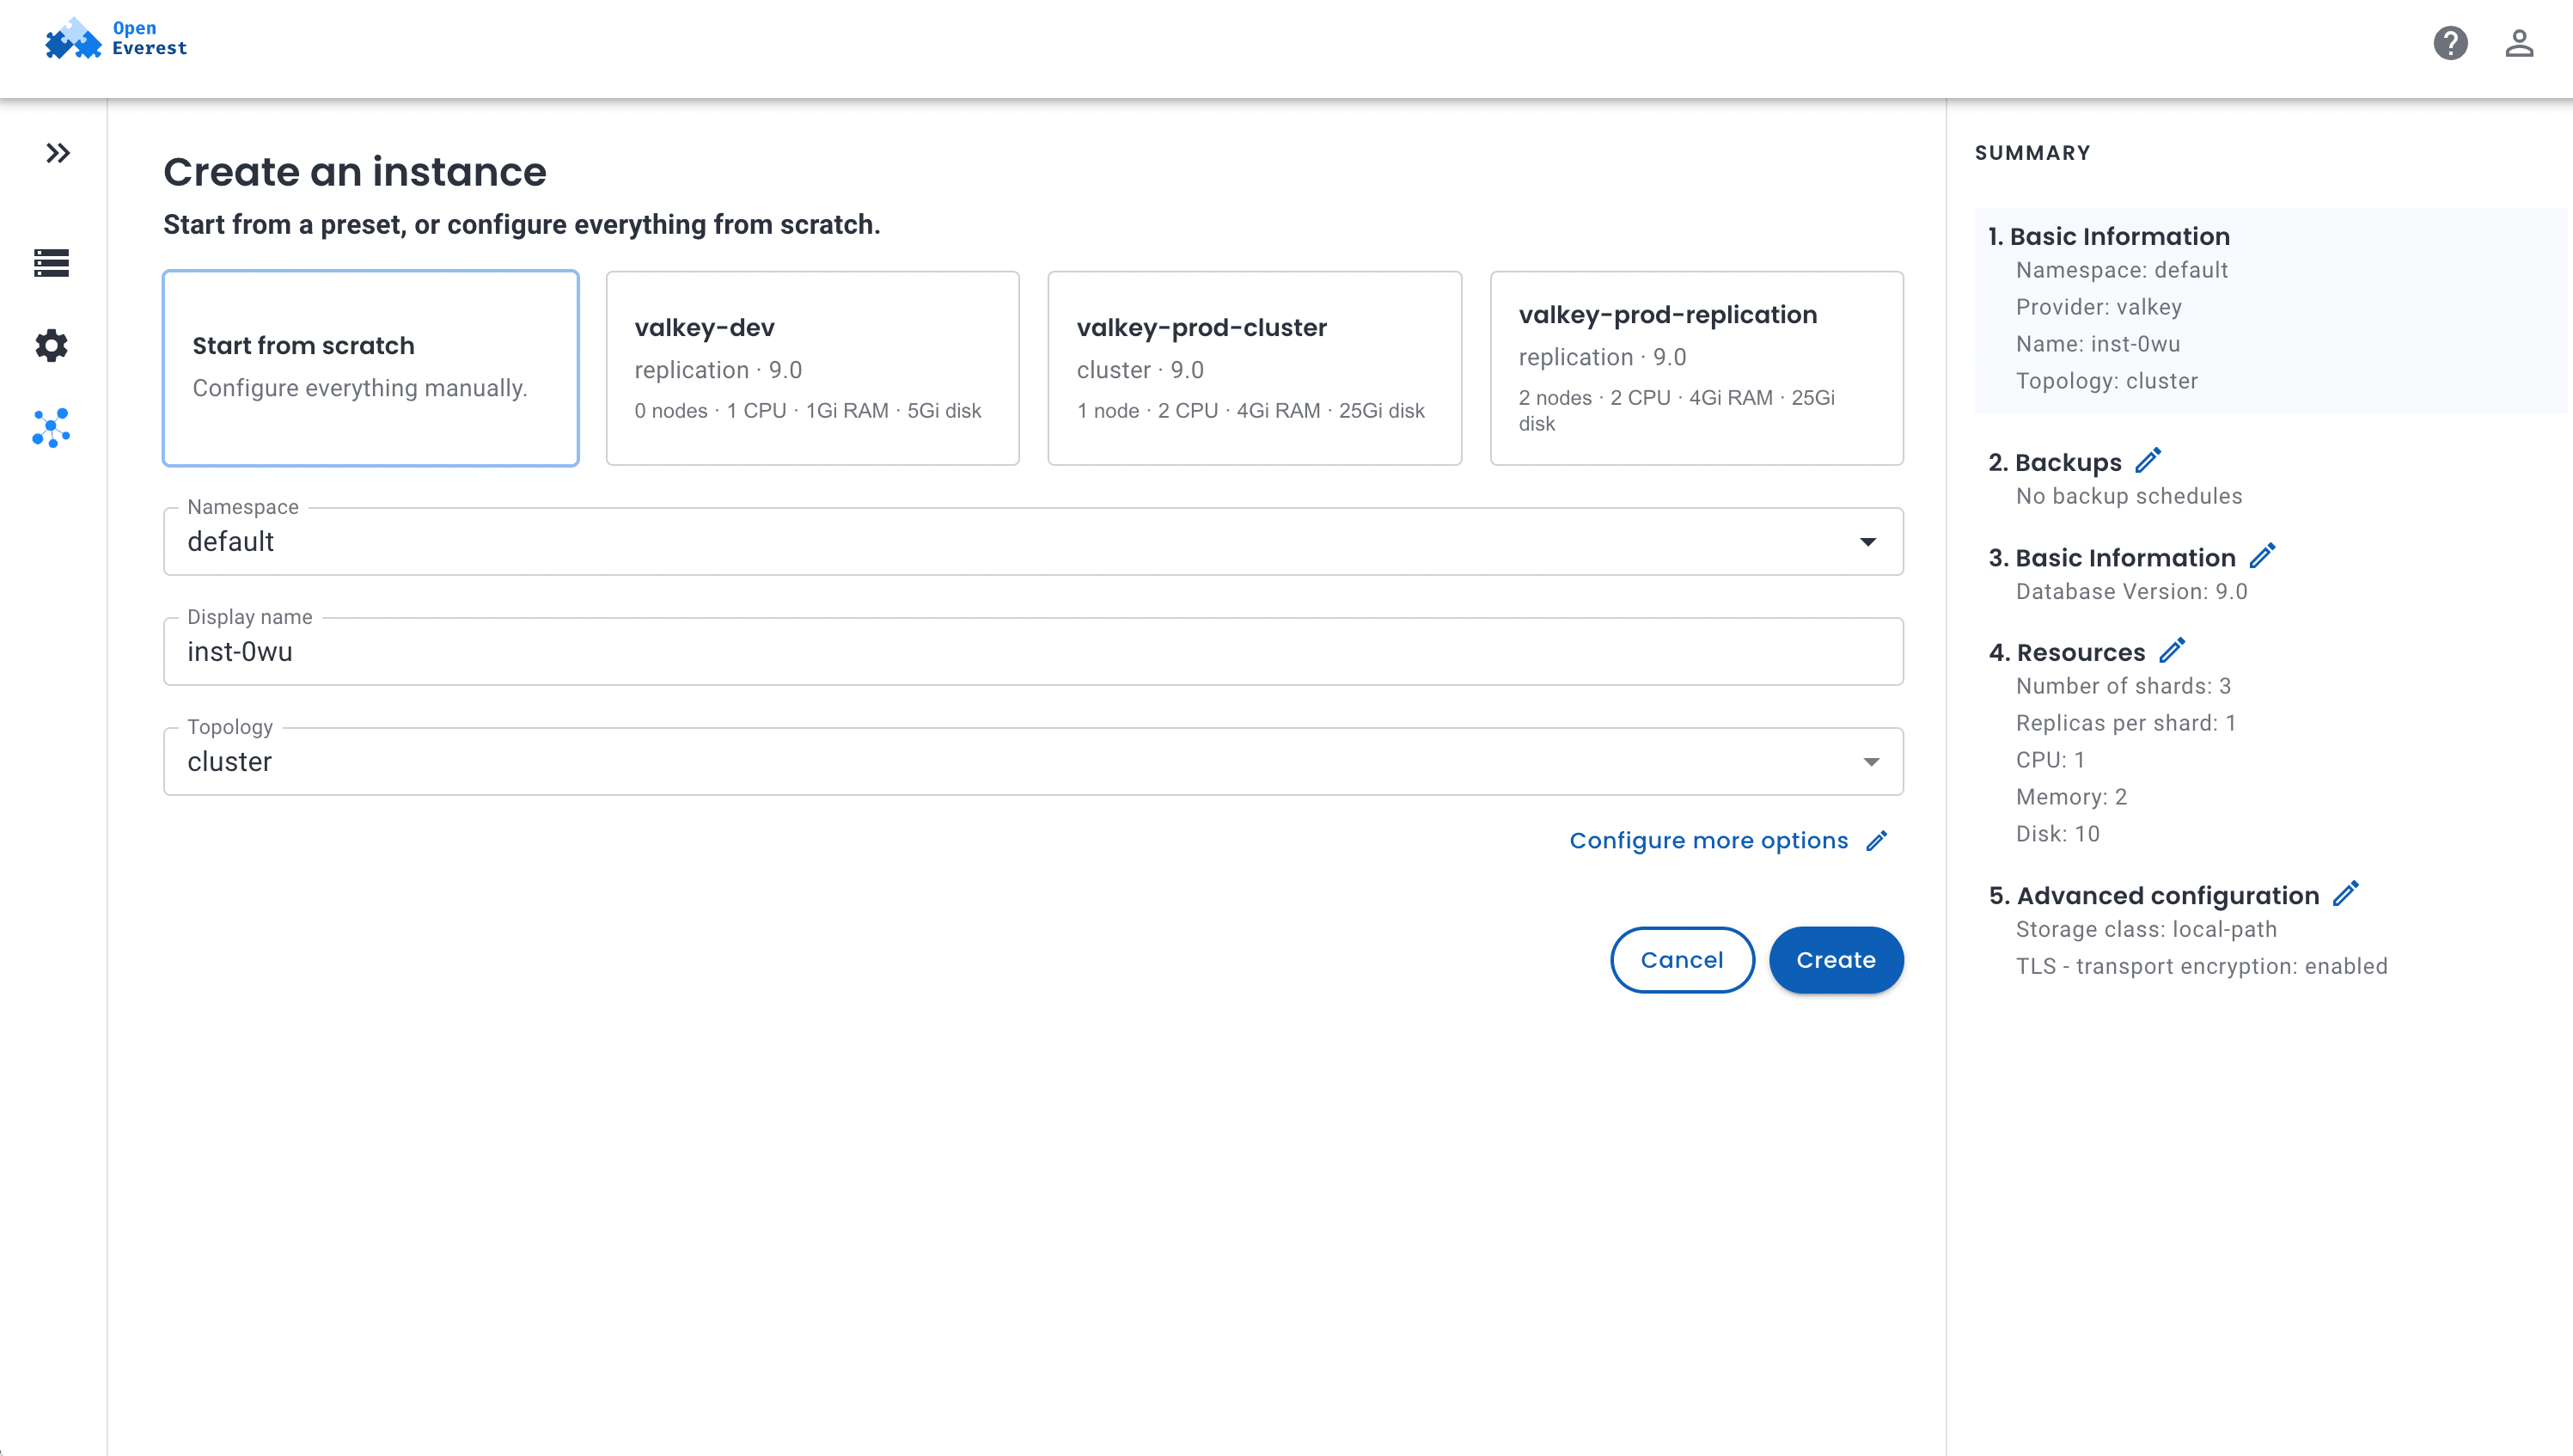Screen dimensions: 2573x1456
Task: Select summary step 1. Basic Information
Action: pos(2109,236)
